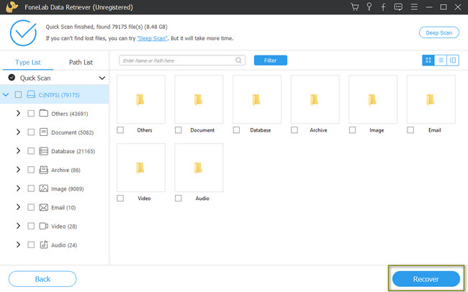
Task: Check the Document (5082) tree checkbox
Action: 31,132
